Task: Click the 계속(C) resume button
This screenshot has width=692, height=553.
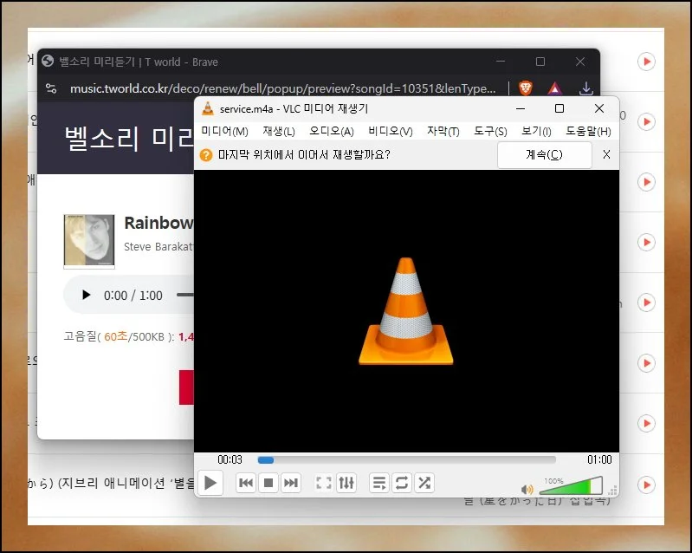Action: (544, 154)
